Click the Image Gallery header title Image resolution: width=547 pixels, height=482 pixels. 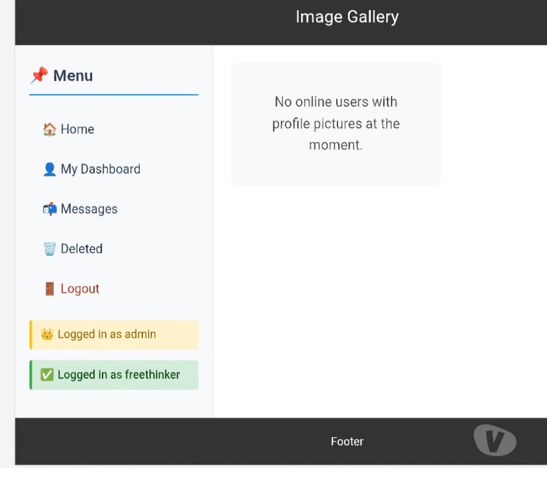click(347, 17)
